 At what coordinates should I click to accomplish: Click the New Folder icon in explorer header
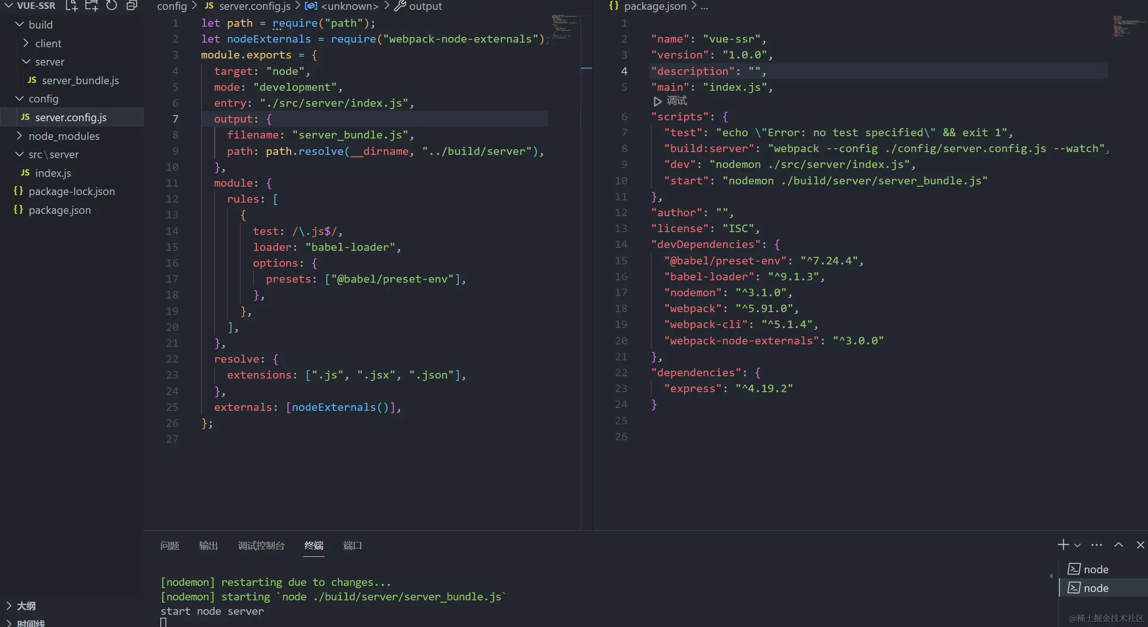coord(91,6)
